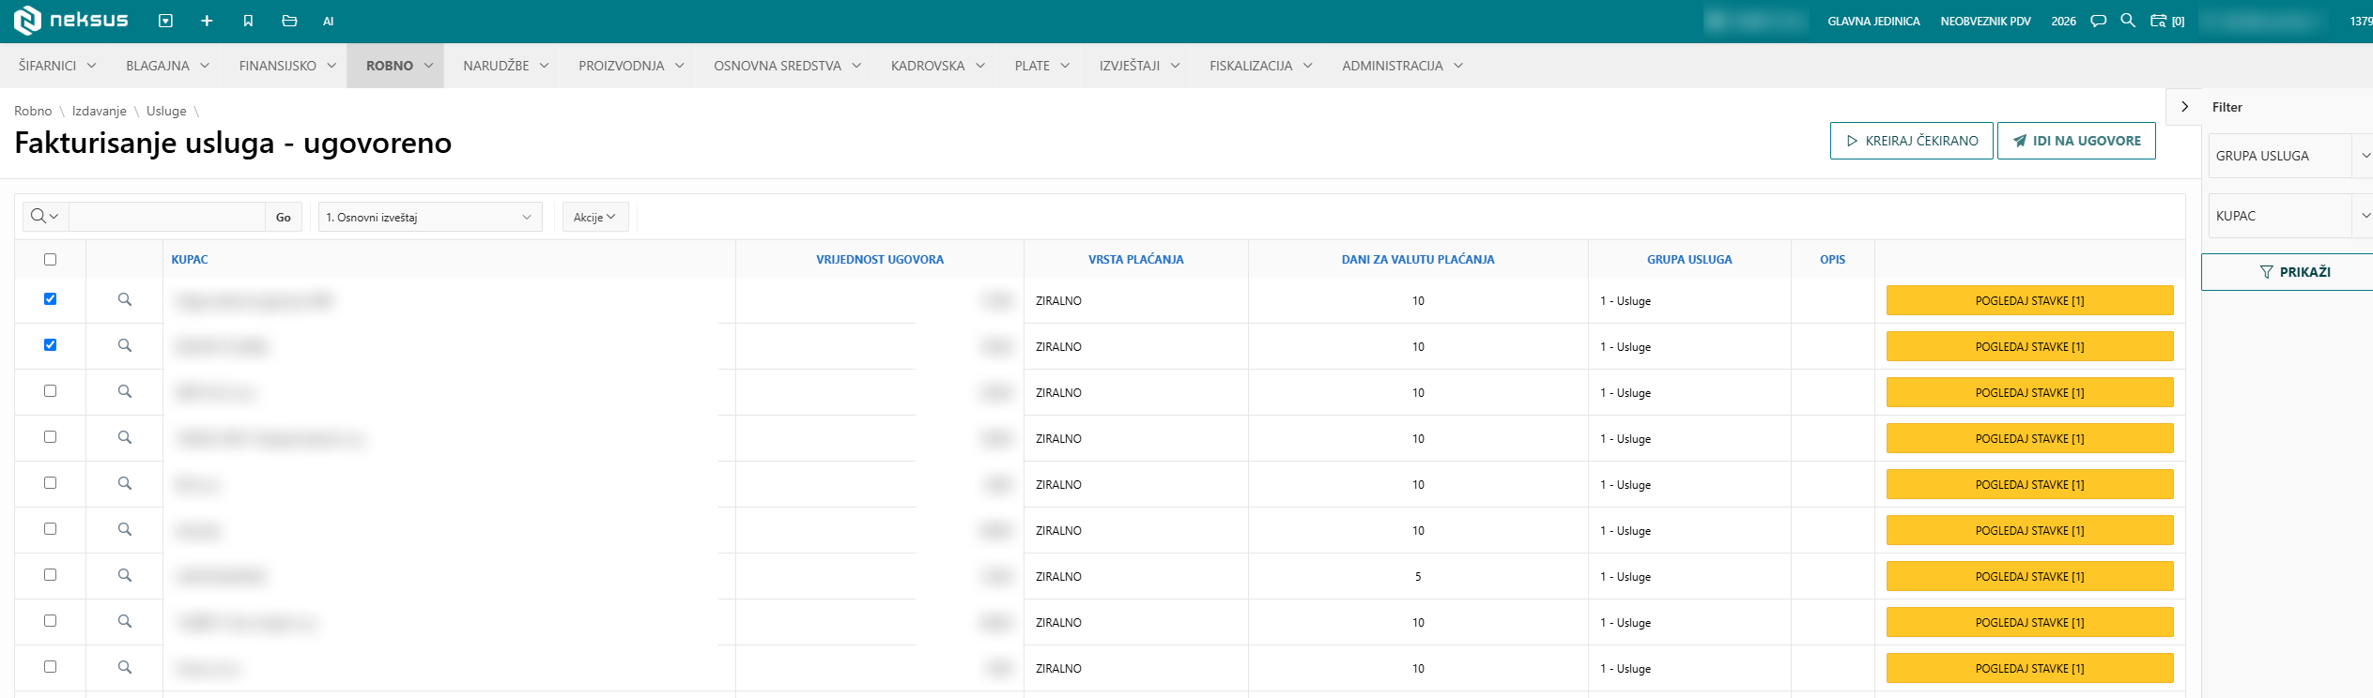Open the FINANSIJSKO menu

tap(287, 66)
